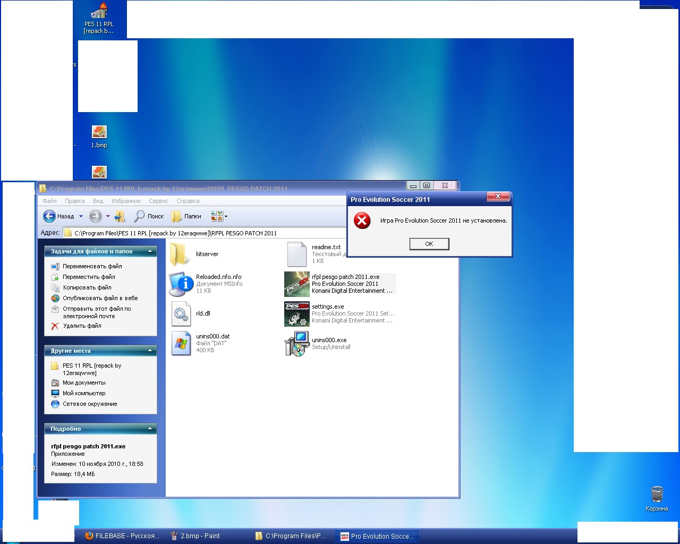Click the Переименовать файл link
This screenshot has width=680, height=544.
pyautogui.click(x=92, y=266)
